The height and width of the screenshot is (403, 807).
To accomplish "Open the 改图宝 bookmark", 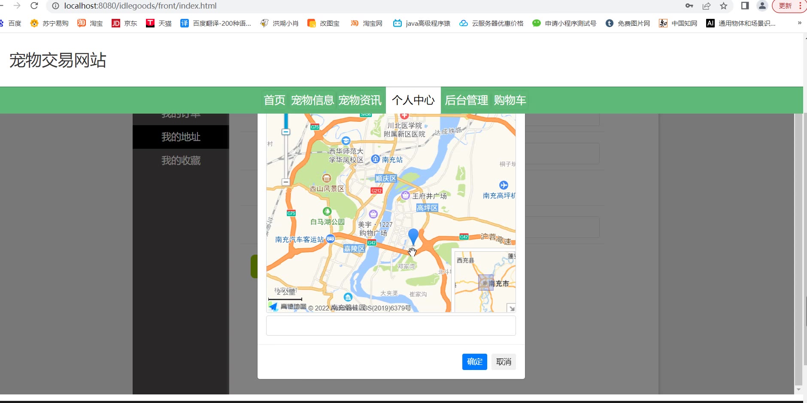I will (x=324, y=23).
